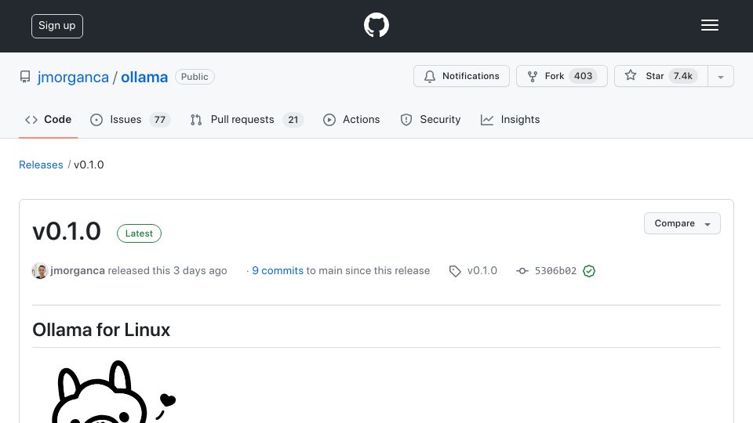Click the Sign up button

(x=57, y=26)
